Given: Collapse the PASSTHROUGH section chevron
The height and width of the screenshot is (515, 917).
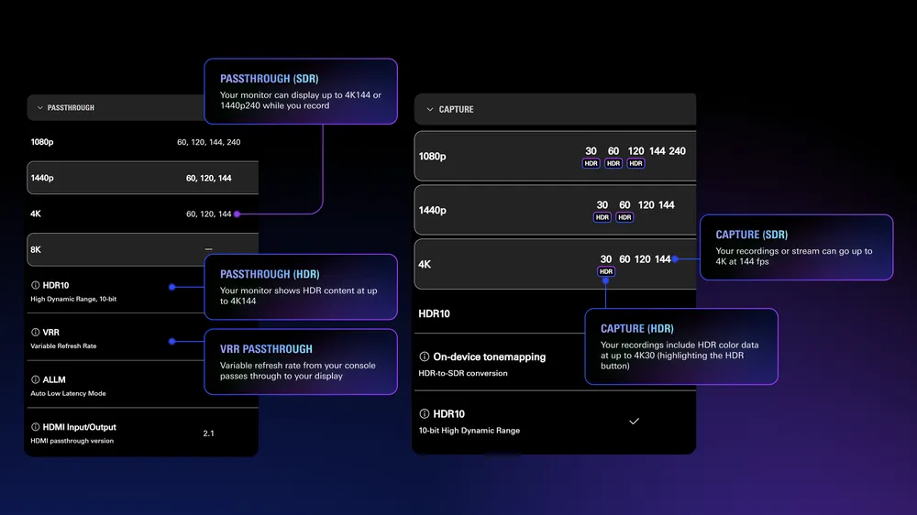Looking at the screenshot, I should (39, 107).
